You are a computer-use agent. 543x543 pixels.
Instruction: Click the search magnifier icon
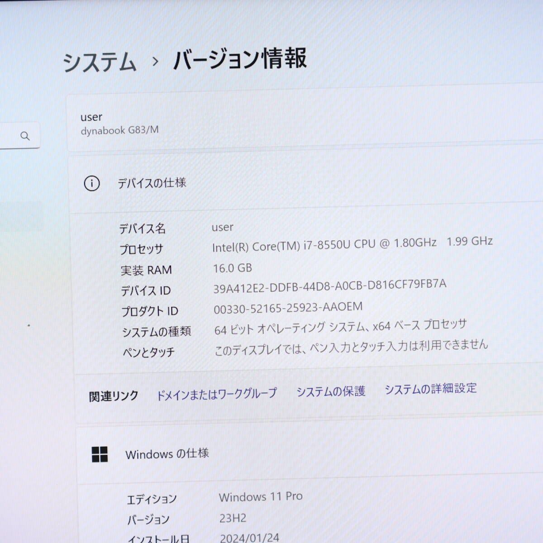[x=25, y=136]
